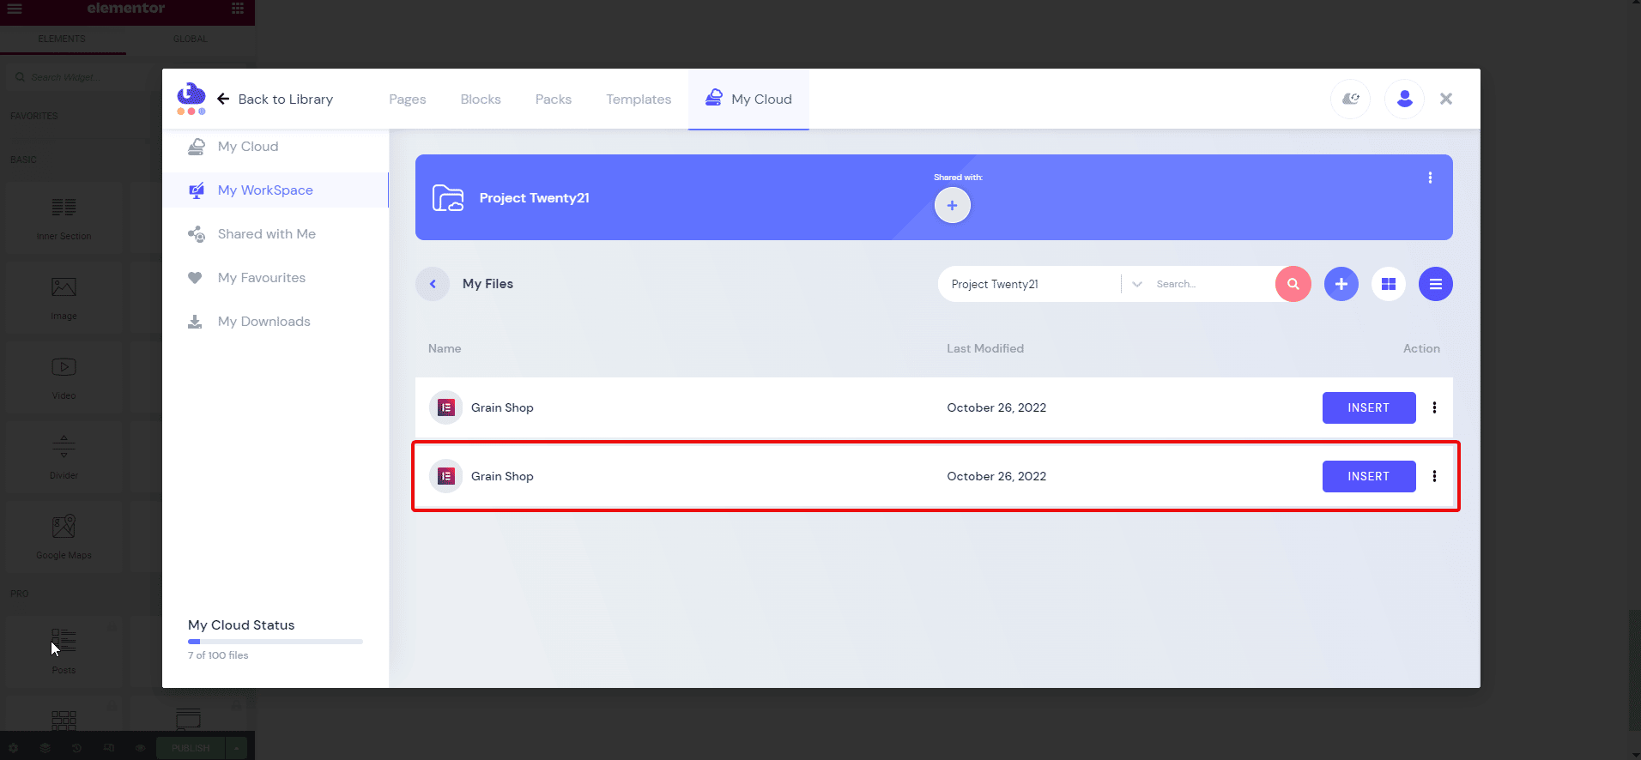Select the Posts widget
Image resolution: width=1641 pixels, height=760 pixels.
tap(64, 651)
